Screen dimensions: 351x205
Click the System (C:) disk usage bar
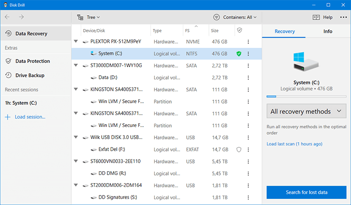coord(306,97)
